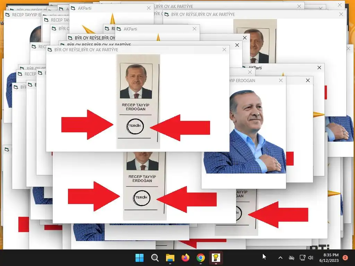Click the title icon of the top-right BÝR OY REÝSE window
The width and height of the screenshot is (355, 266).
tap(167, 15)
